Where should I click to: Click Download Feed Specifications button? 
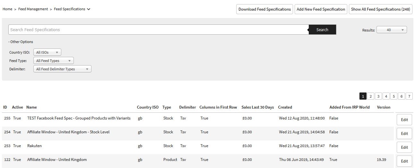[264, 9]
